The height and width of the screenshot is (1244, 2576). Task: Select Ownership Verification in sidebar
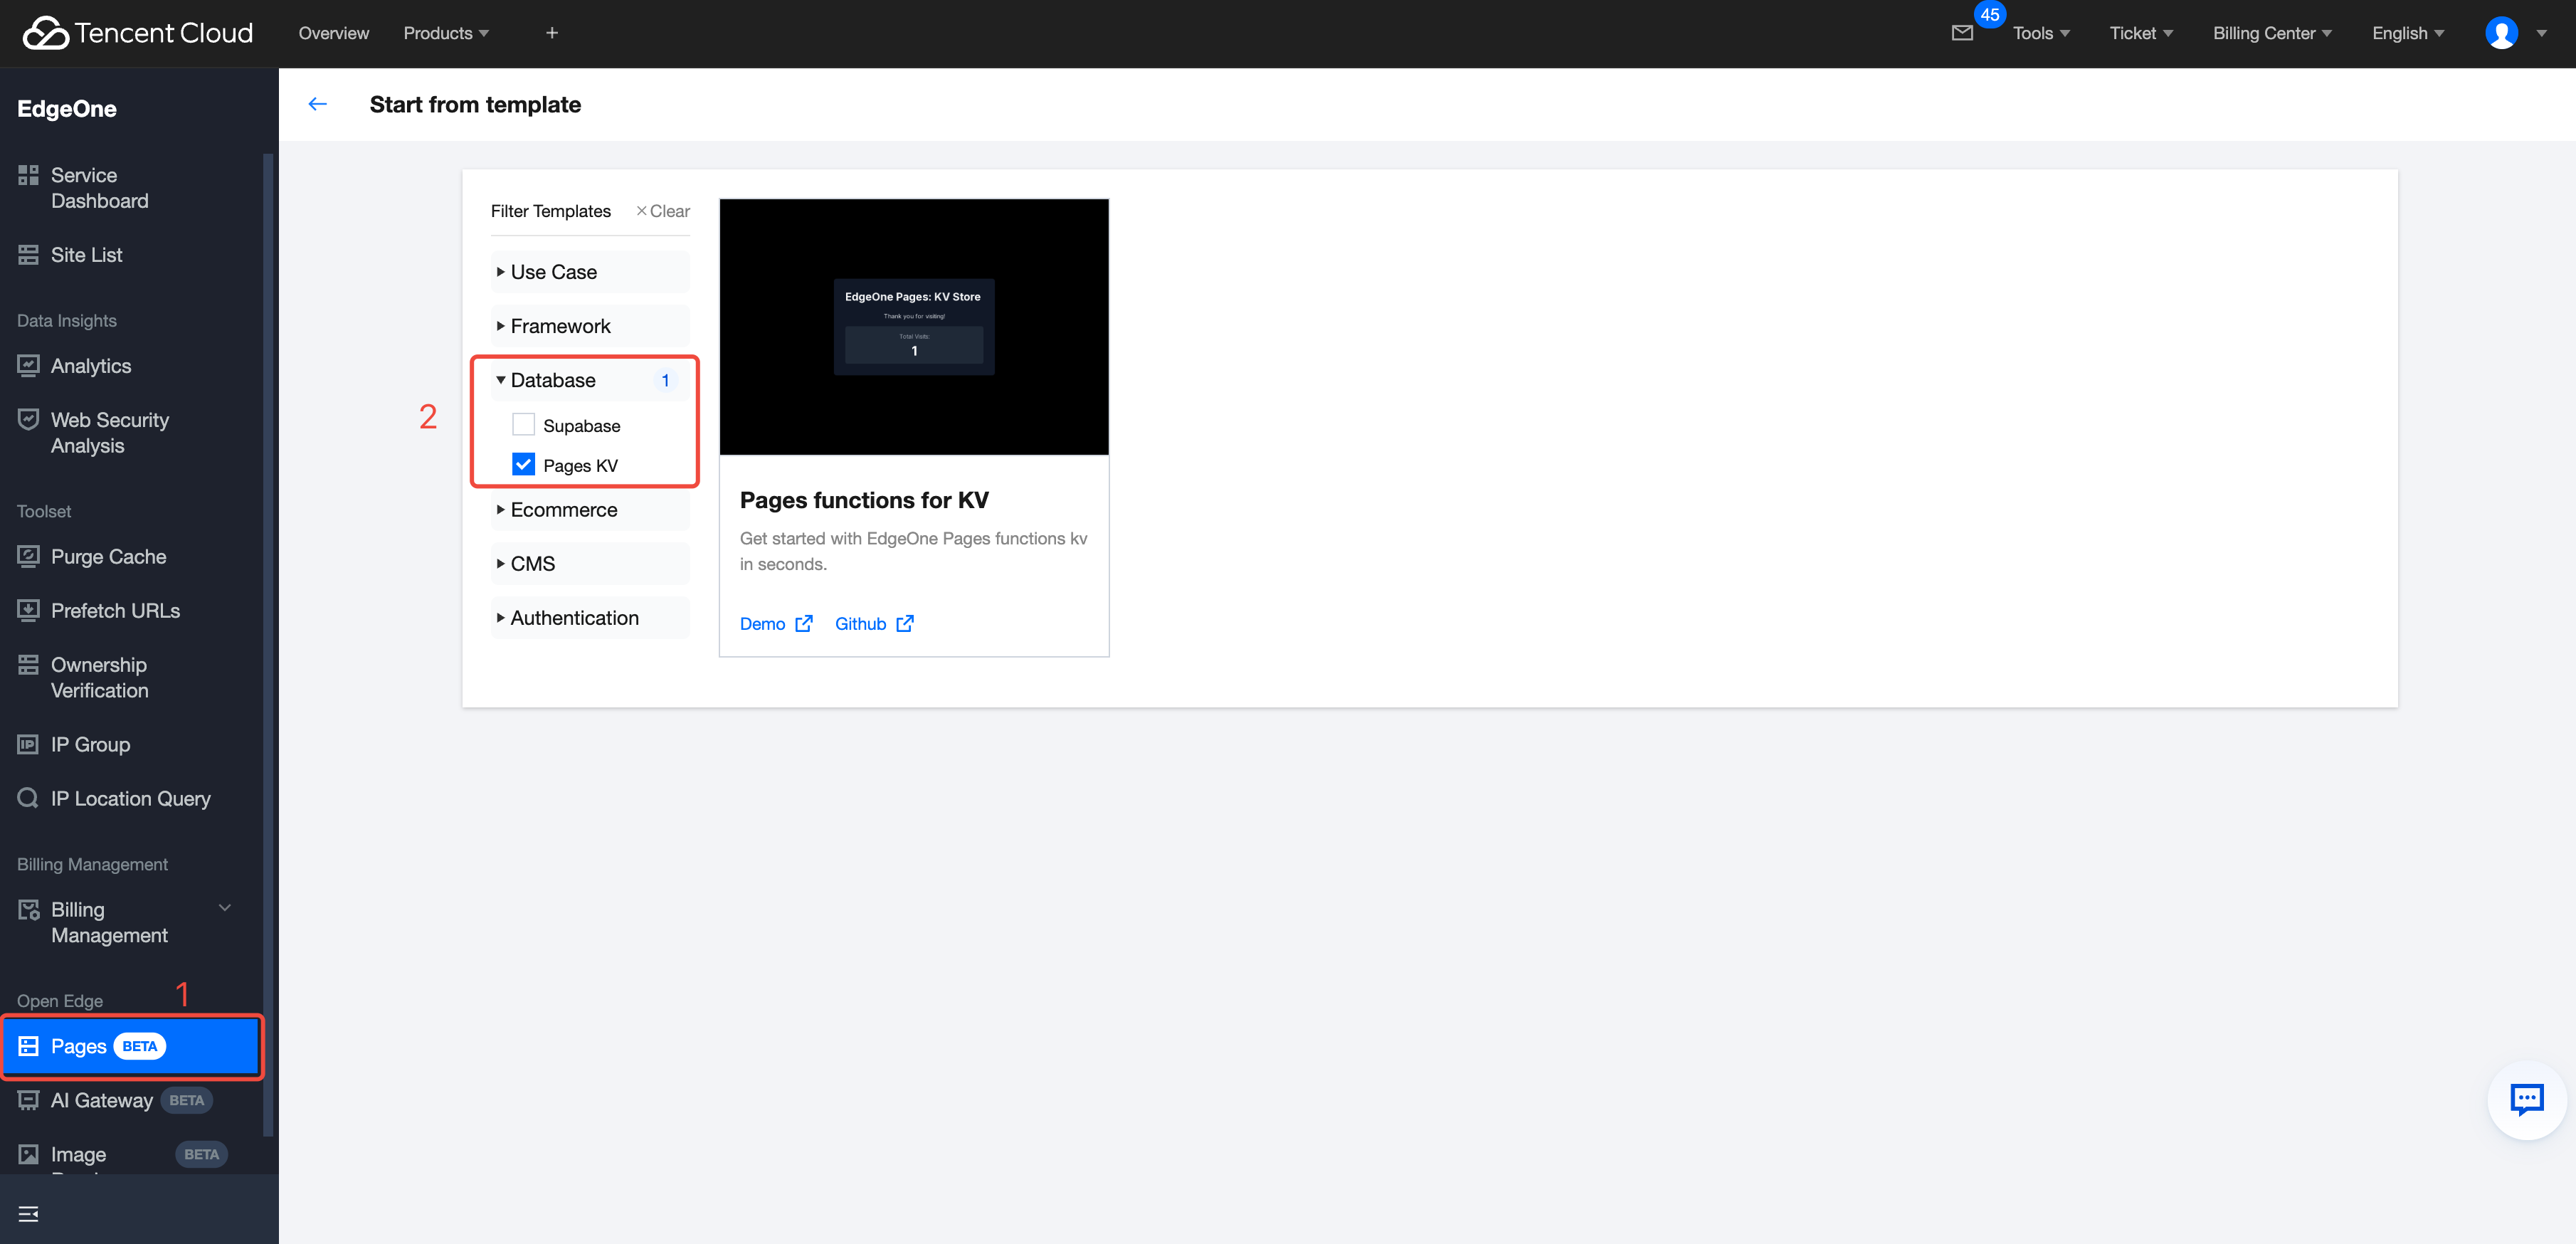click(x=99, y=678)
